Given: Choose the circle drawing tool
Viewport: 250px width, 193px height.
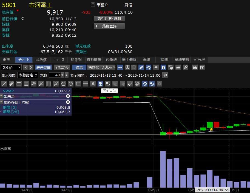Looking at the screenshot, I should (x=71, y=84).
